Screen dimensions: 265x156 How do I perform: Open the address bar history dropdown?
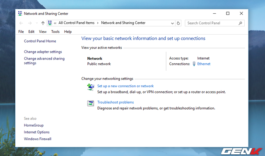(172, 23)
